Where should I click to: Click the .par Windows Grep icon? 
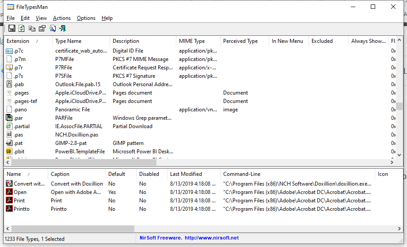tap(9, 118)
